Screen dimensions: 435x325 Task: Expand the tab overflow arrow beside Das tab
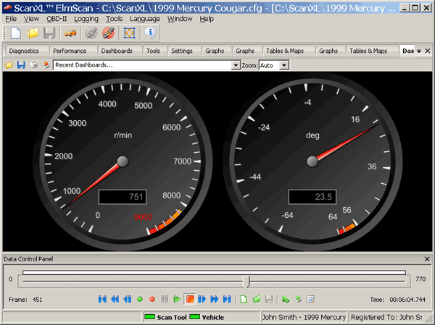point(418,51)
